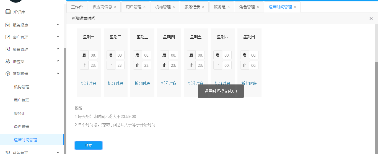Screen dimensions: 378x154
Task: Submit the schedule with 提交 button
Action: pos(89,145)
